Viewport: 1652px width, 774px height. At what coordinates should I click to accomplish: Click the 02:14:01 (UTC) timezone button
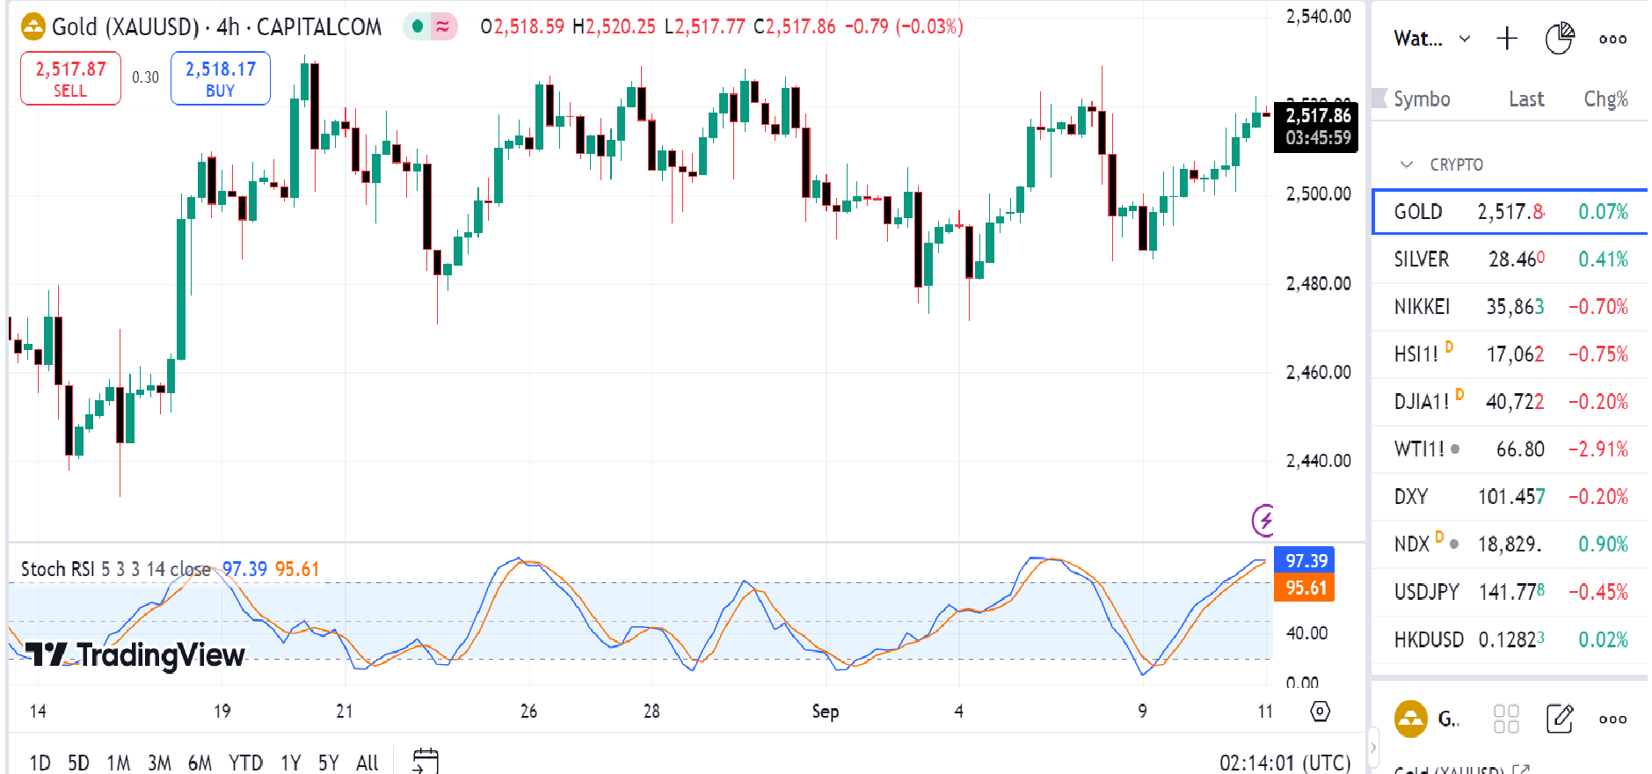[1284, 763]
